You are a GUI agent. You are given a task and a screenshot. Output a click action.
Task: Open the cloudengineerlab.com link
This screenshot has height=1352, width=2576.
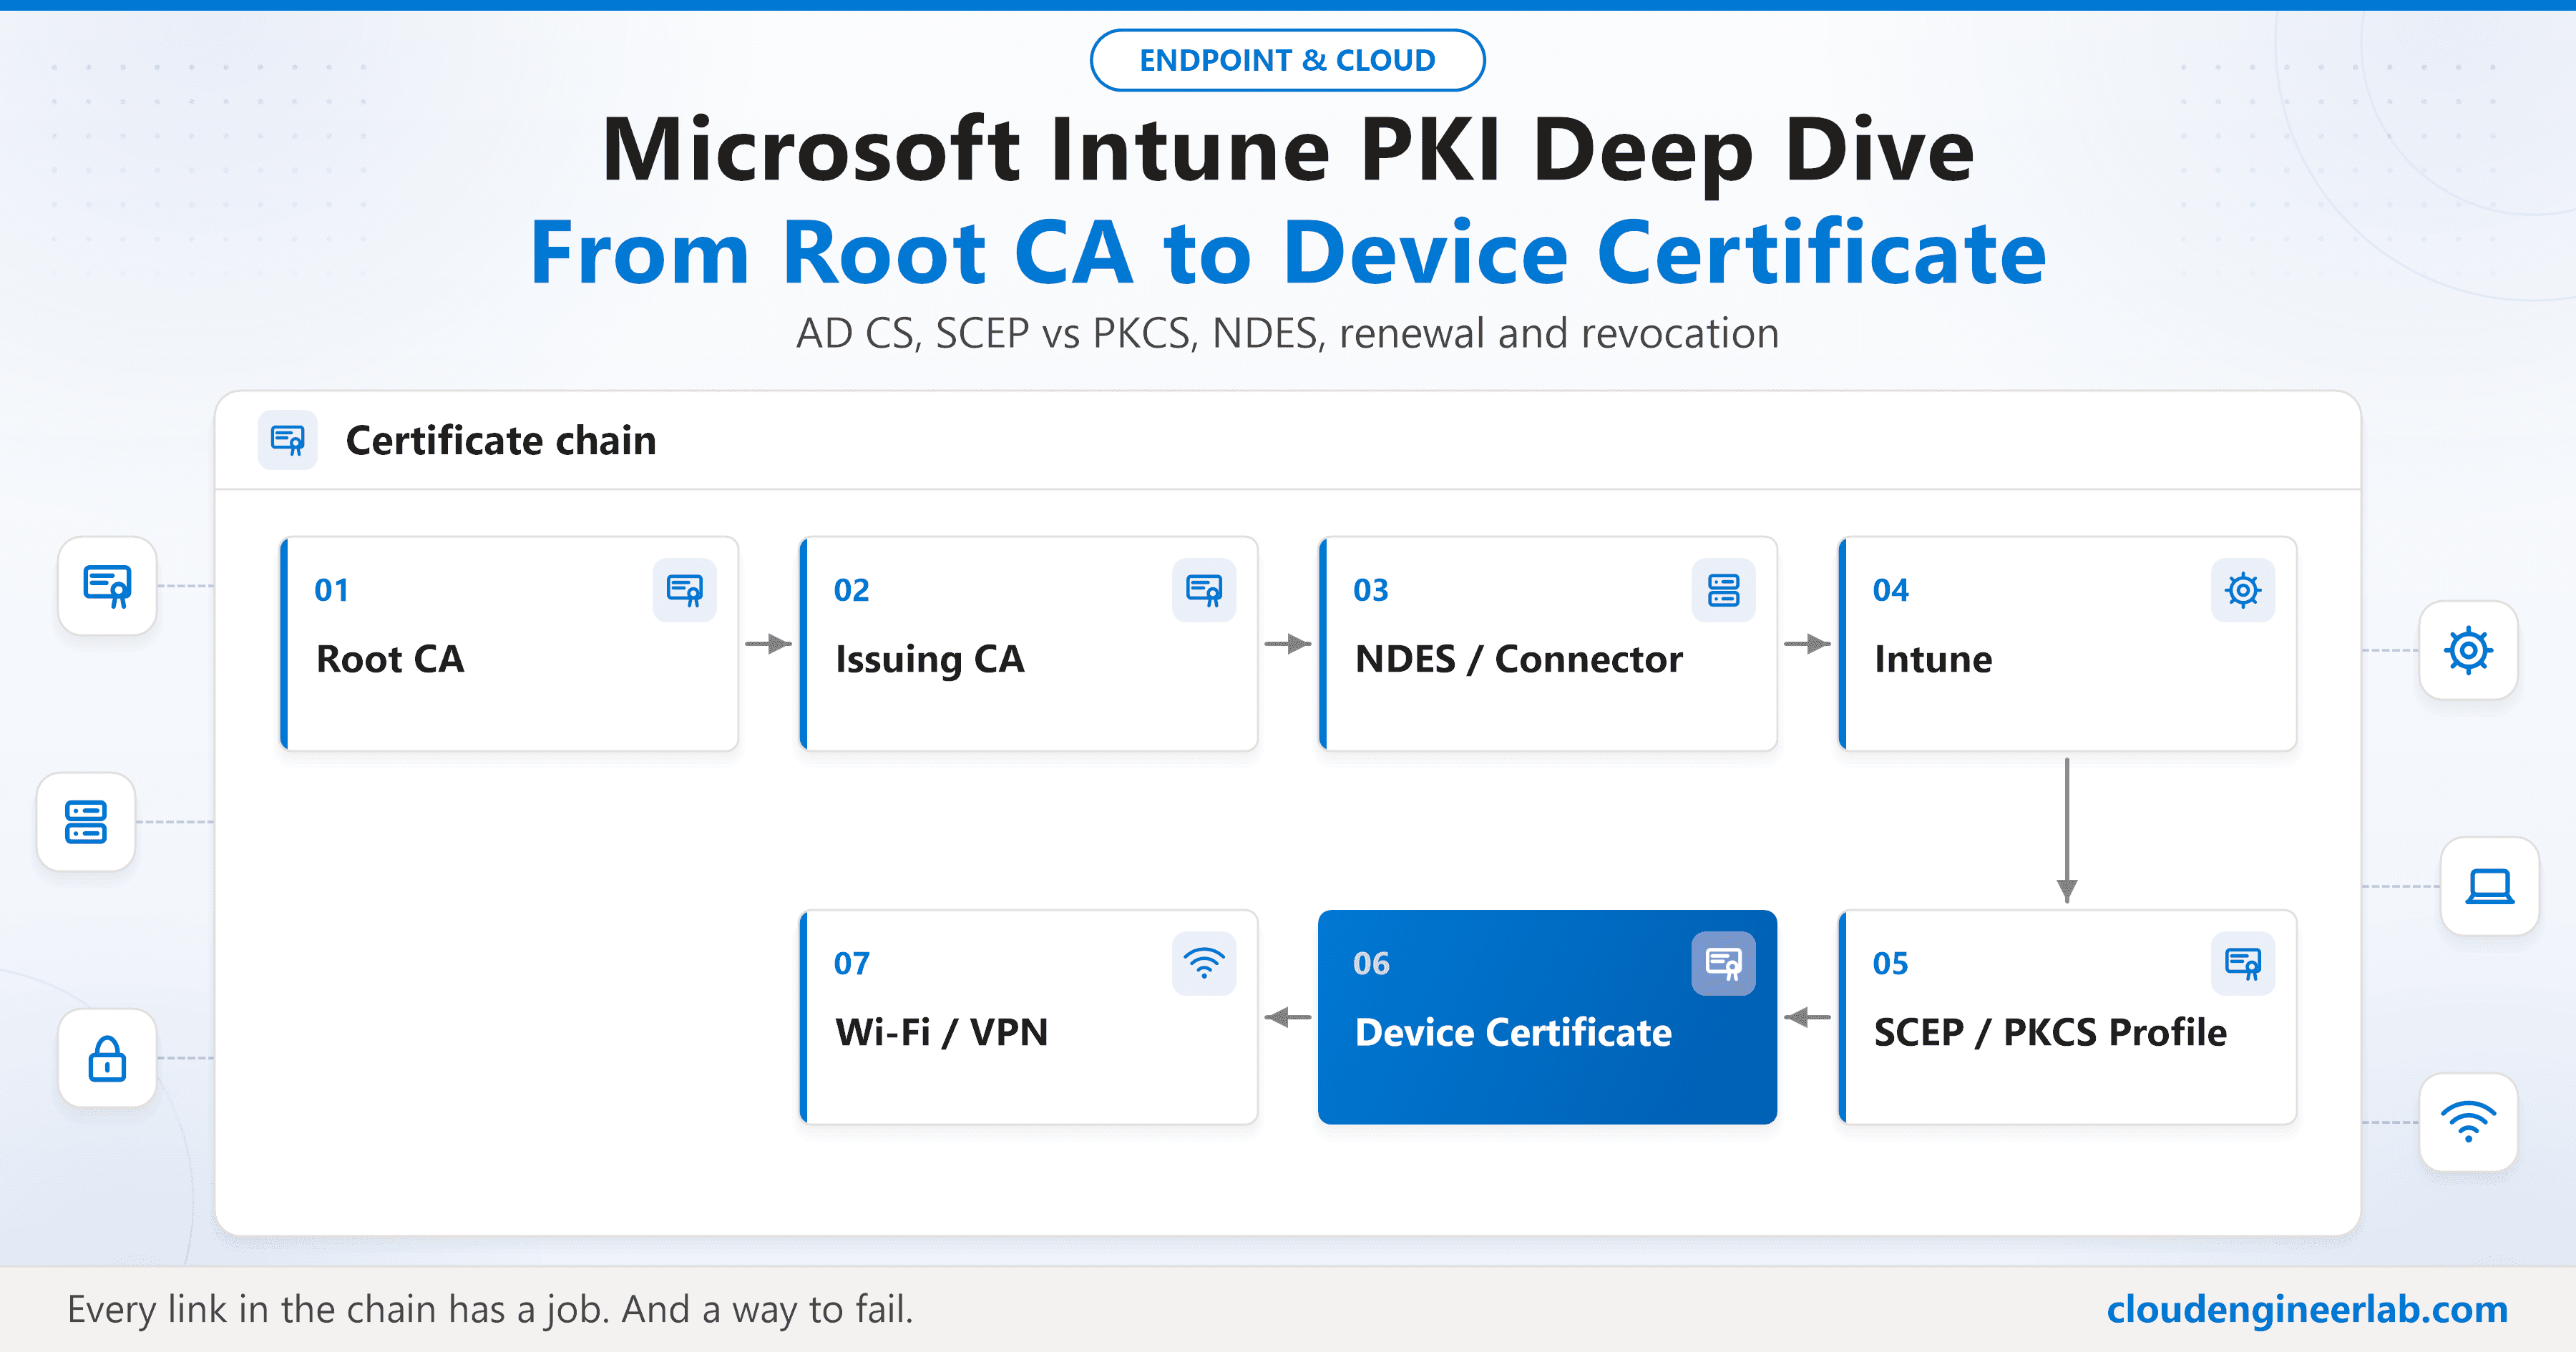2307,1309
